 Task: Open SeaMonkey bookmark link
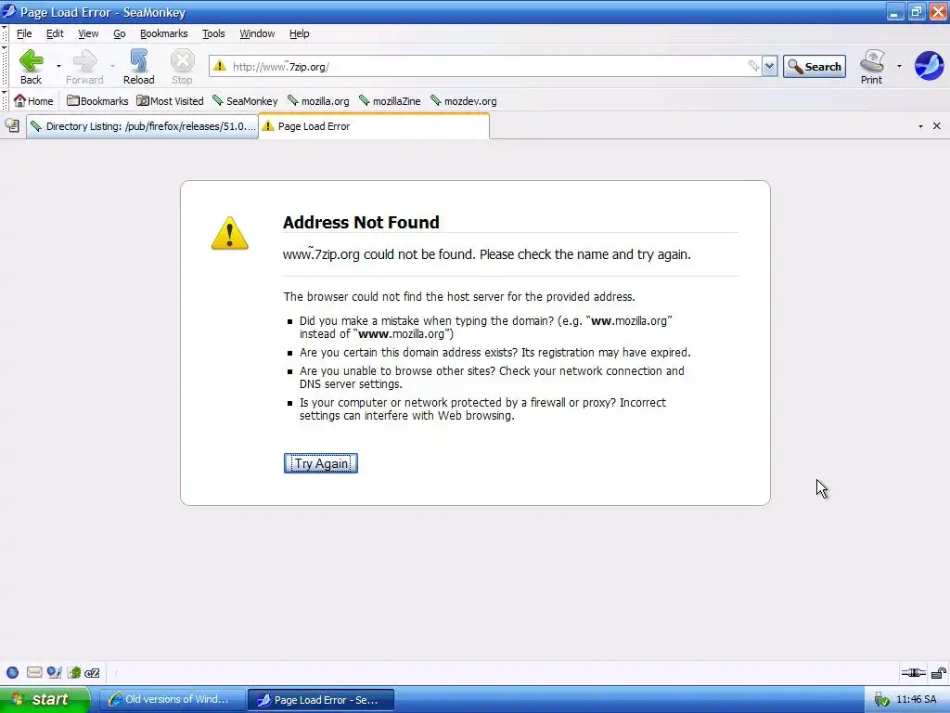pos(245,101)
